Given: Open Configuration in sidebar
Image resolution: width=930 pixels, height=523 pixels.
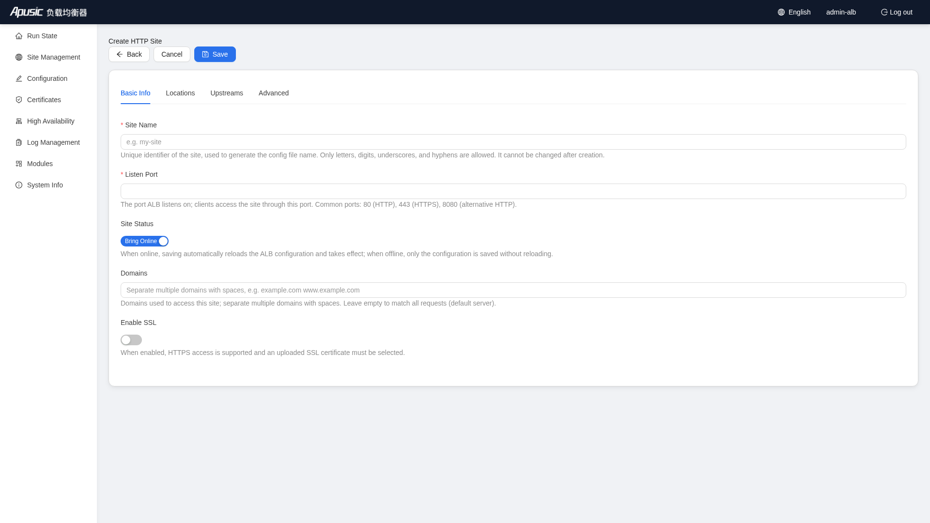Looking at the screenshot, I should coord(48,78).
